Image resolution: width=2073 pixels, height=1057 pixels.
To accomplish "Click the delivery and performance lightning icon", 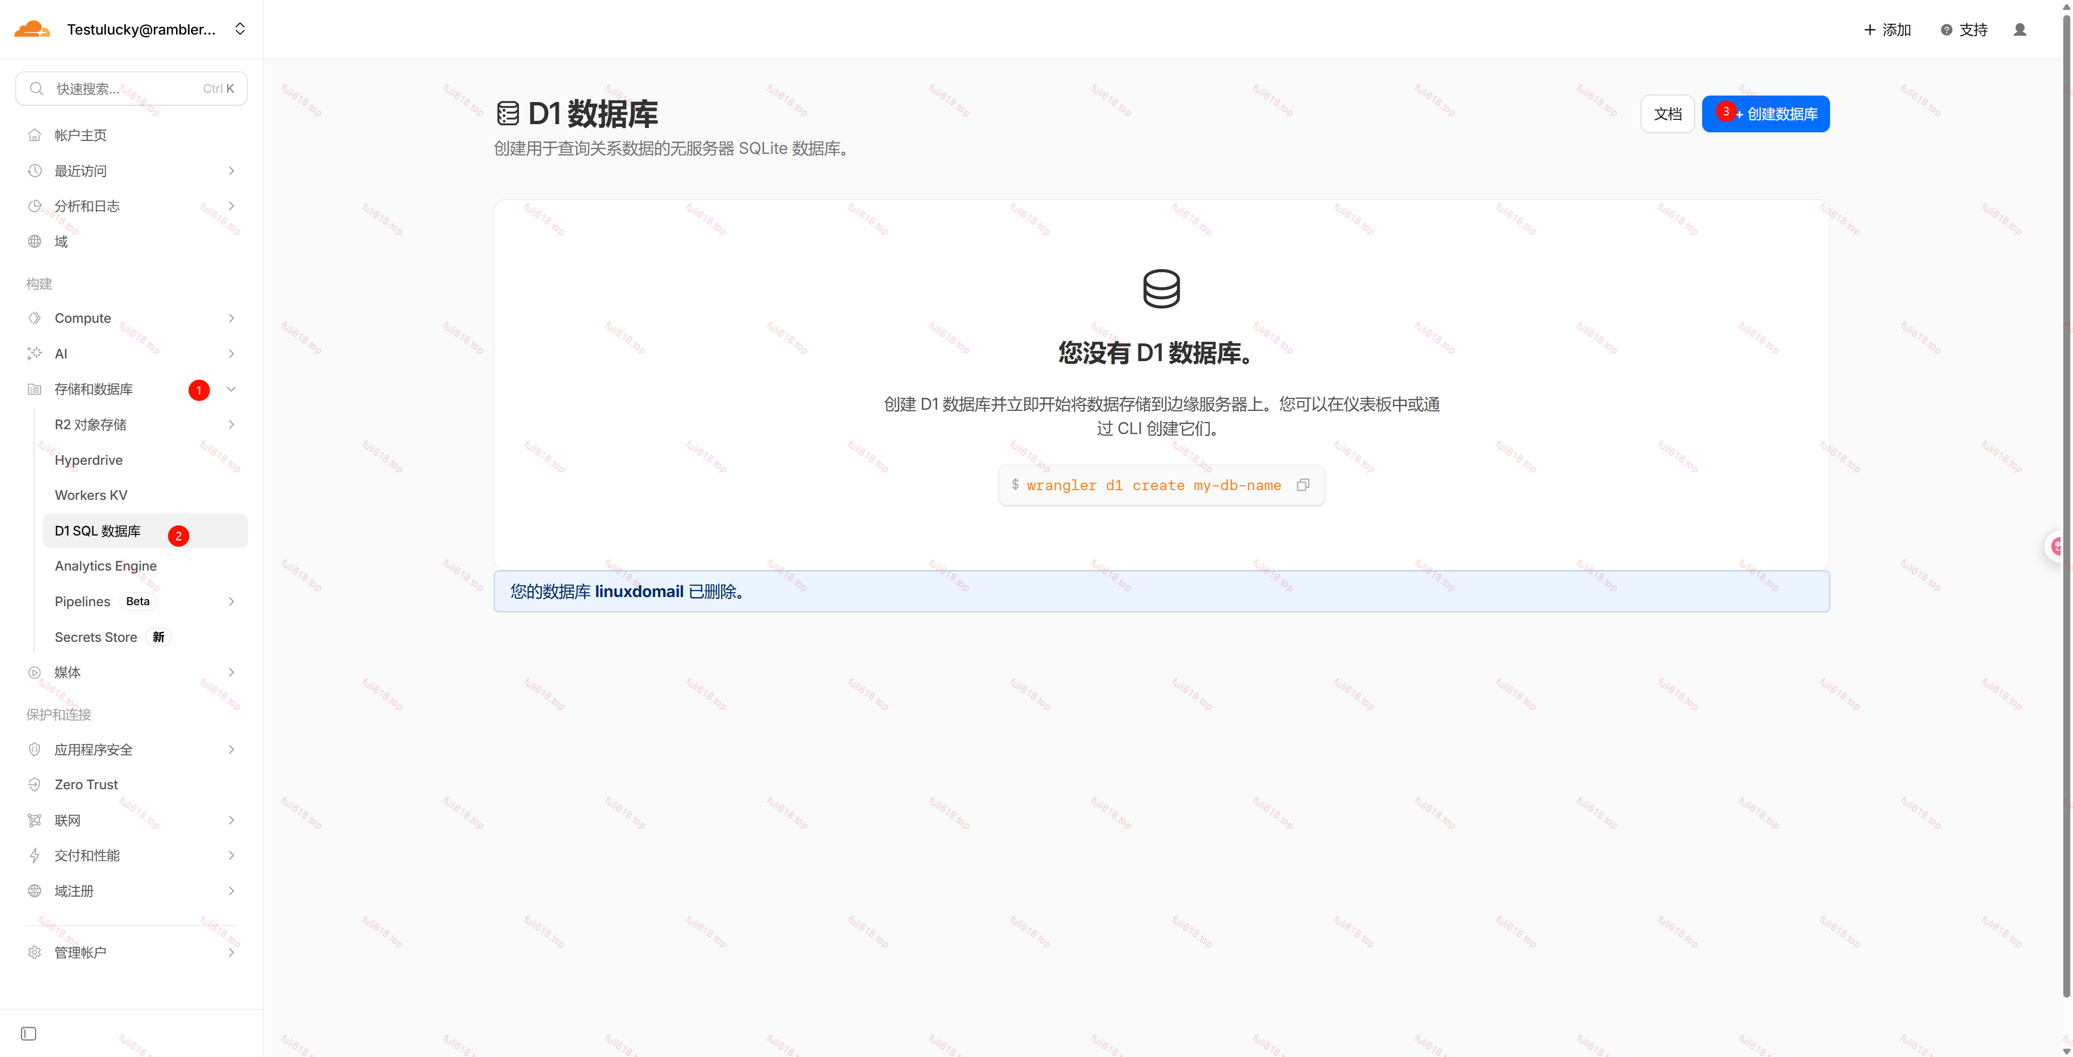I will (35, 855).
